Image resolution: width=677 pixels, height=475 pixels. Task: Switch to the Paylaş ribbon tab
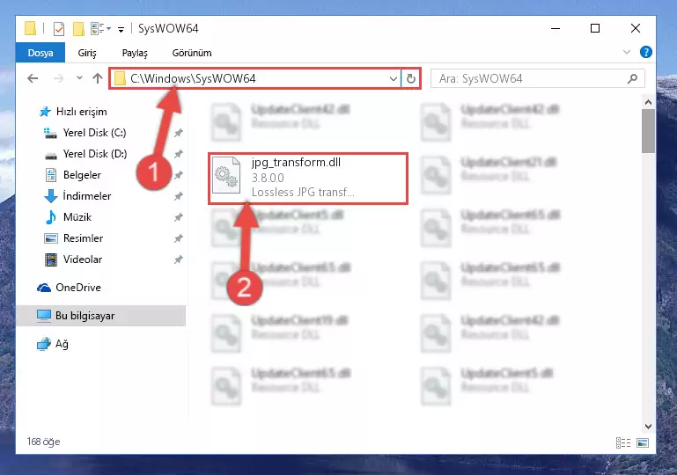click(135, 53)
